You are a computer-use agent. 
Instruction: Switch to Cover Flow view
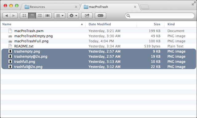(x=47, y=16)
